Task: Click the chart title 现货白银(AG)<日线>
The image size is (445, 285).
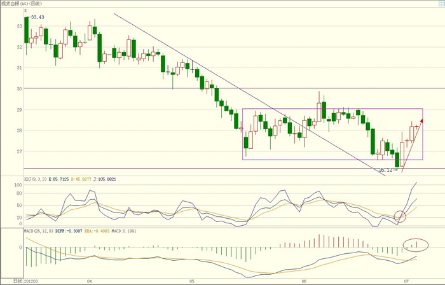Action: (x=22, y=4)
